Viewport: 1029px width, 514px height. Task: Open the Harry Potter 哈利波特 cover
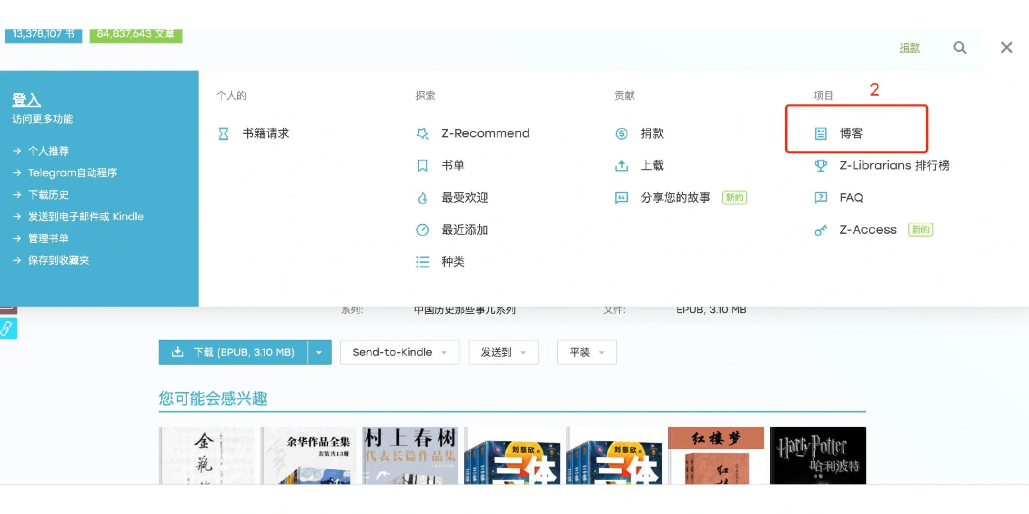coord(818,455)
